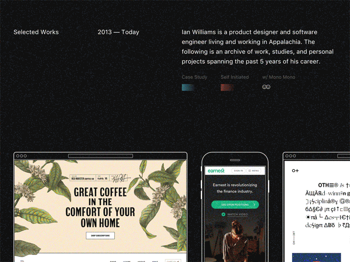Click the Case Study legend label
This screenshot has width=350, height=262.
(x=194, y=77)
